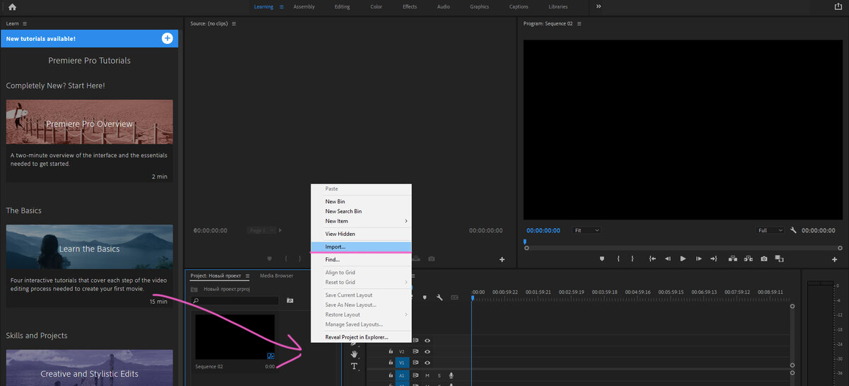Choose Find... from context menu
Viewport: 849px width, 386px height.
(361, 260)
